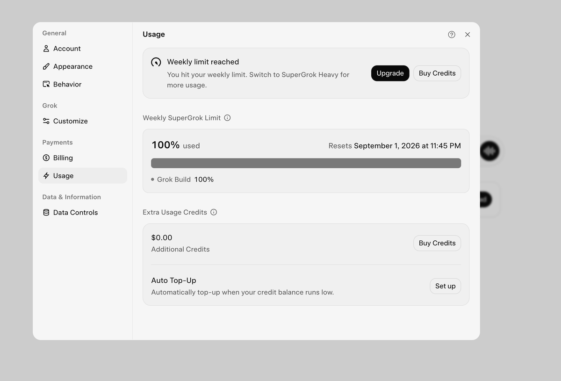Open Data Controls settings
The width and height of the screenshot is (561, 381).
coord(82,212)
